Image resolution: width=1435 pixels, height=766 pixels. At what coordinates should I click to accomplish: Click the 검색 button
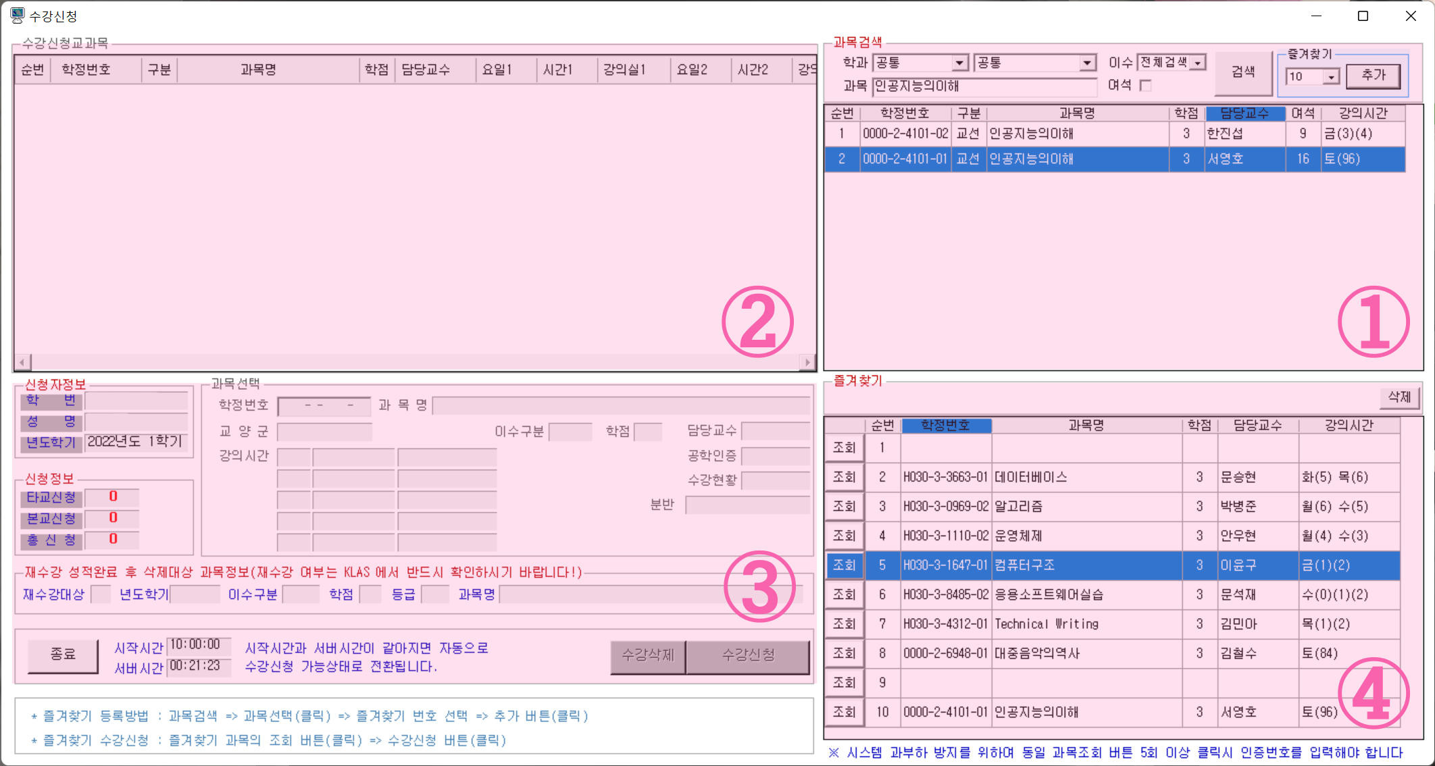coord(1242,72)
